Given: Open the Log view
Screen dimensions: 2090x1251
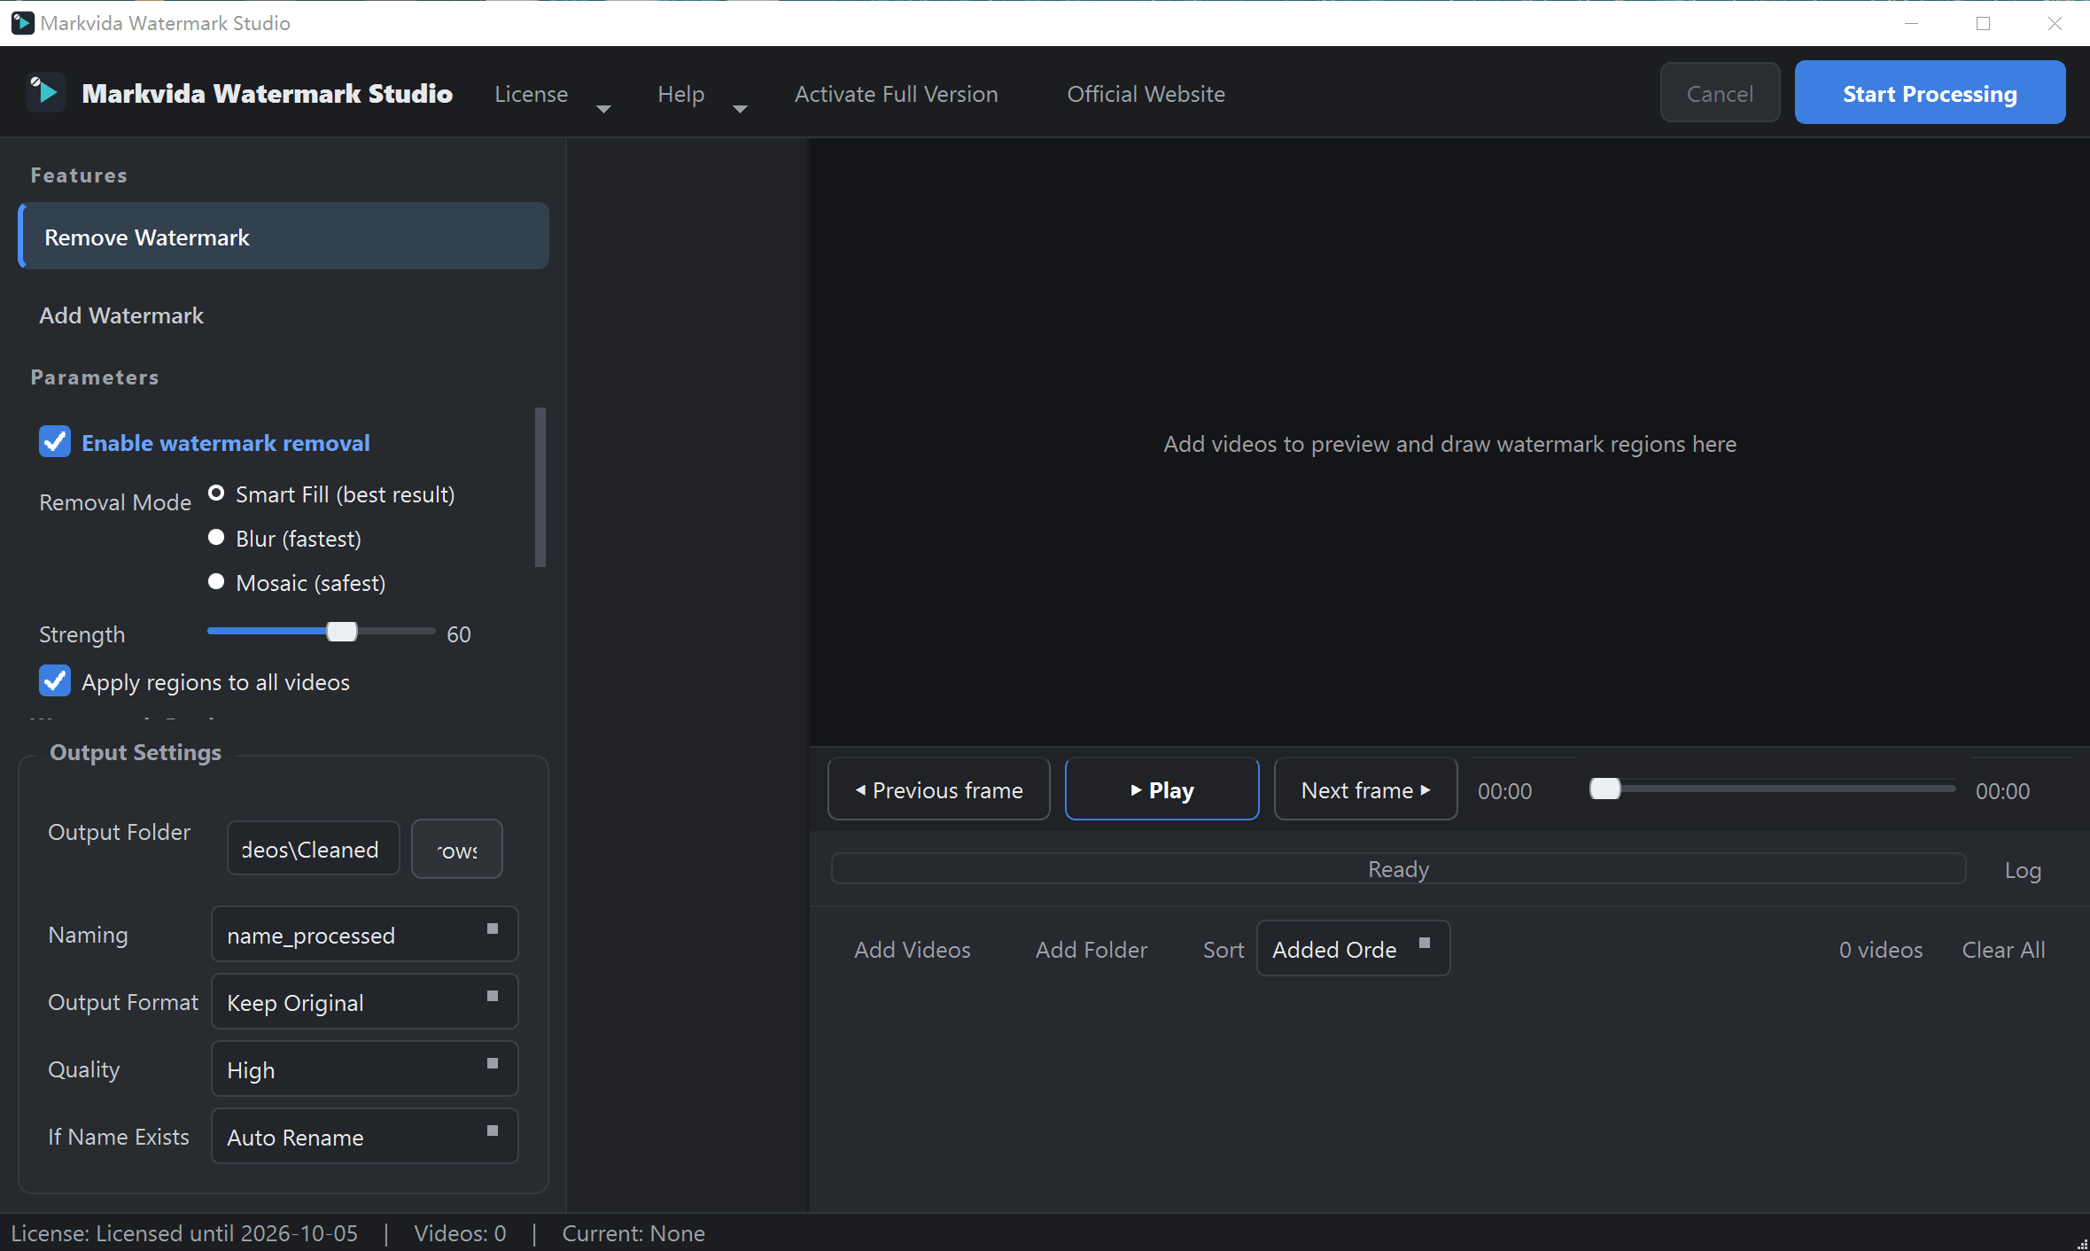Looking at the screenshot, I should tap(2023, 870).
